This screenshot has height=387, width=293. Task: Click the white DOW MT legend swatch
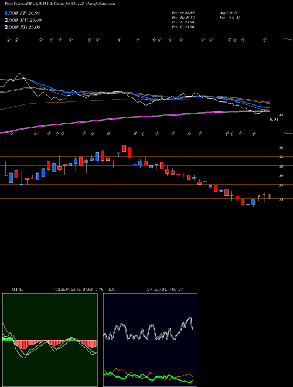6,21
